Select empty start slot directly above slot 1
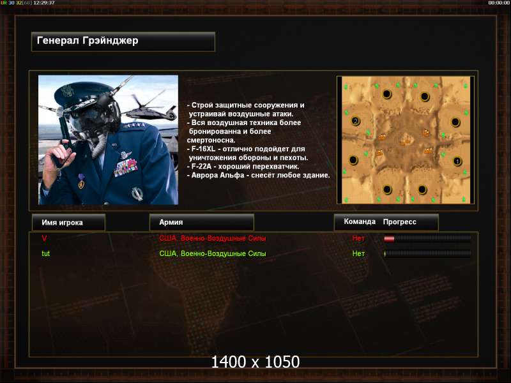This screenshot has width=511, height=383. [x=455, y=122]
